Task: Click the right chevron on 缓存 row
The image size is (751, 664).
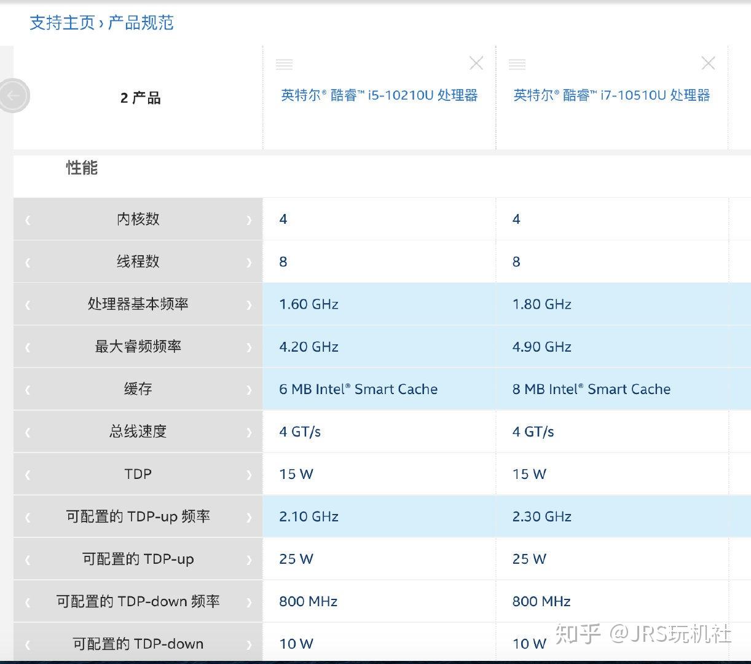Action: click(x=249, y=389)
